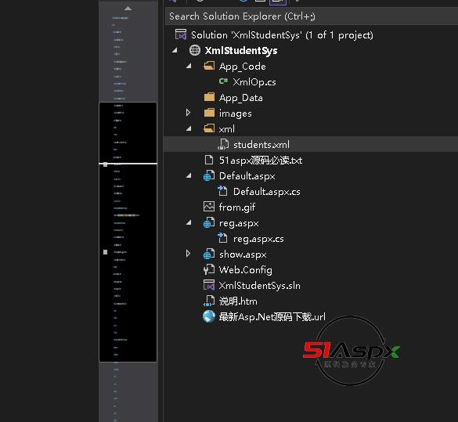Select the 说明.htm file
This screenshot has height=422, width=458.
coord(238,301)
